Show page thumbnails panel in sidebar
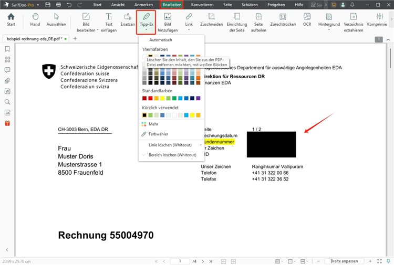 7,59
